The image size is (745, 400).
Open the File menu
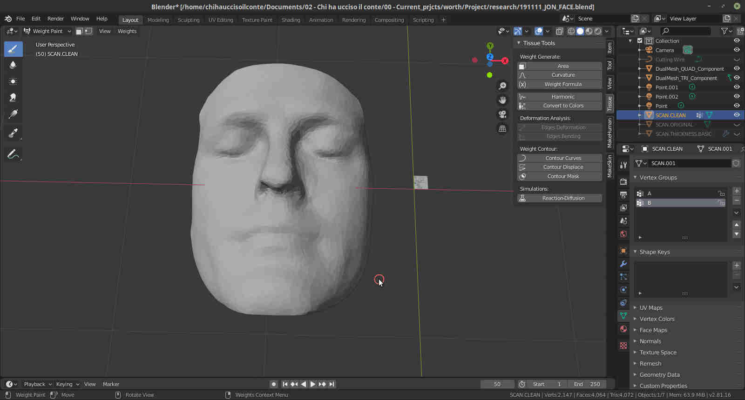click(20, 19)
